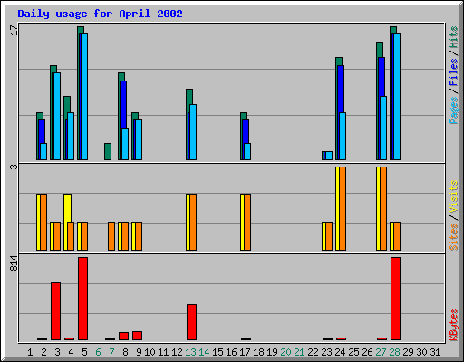The height and width of the screenshot is (362, 464).
Task: Select day 19 on the date axis
Action: [272, 352]
